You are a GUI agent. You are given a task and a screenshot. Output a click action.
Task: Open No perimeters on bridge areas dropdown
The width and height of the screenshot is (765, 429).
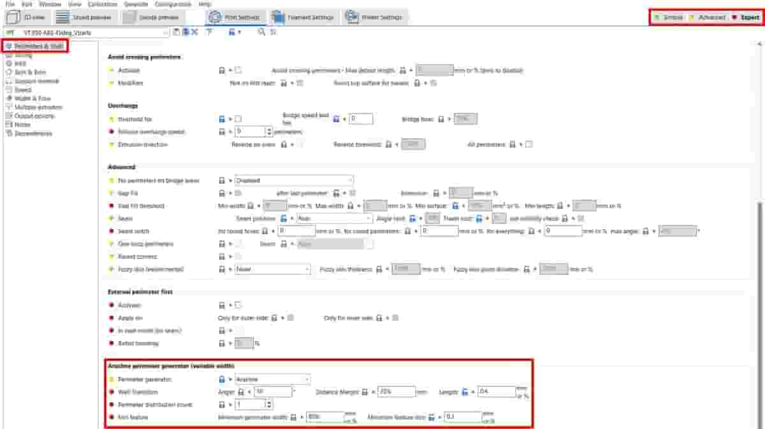pyautogui.click(x=294, y=181)
